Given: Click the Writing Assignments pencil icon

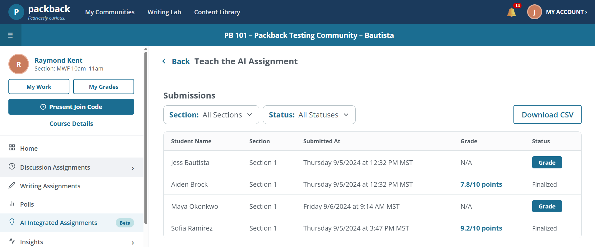Looking at the screenshot, I should (12, 185).
